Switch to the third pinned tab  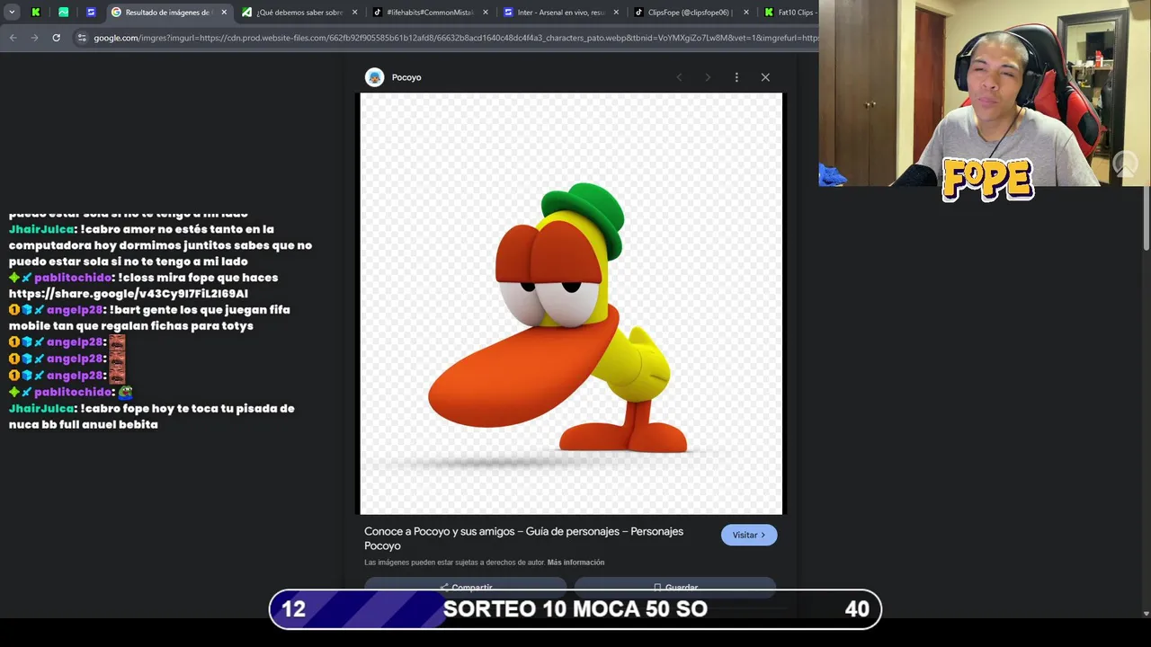point(91,13)
